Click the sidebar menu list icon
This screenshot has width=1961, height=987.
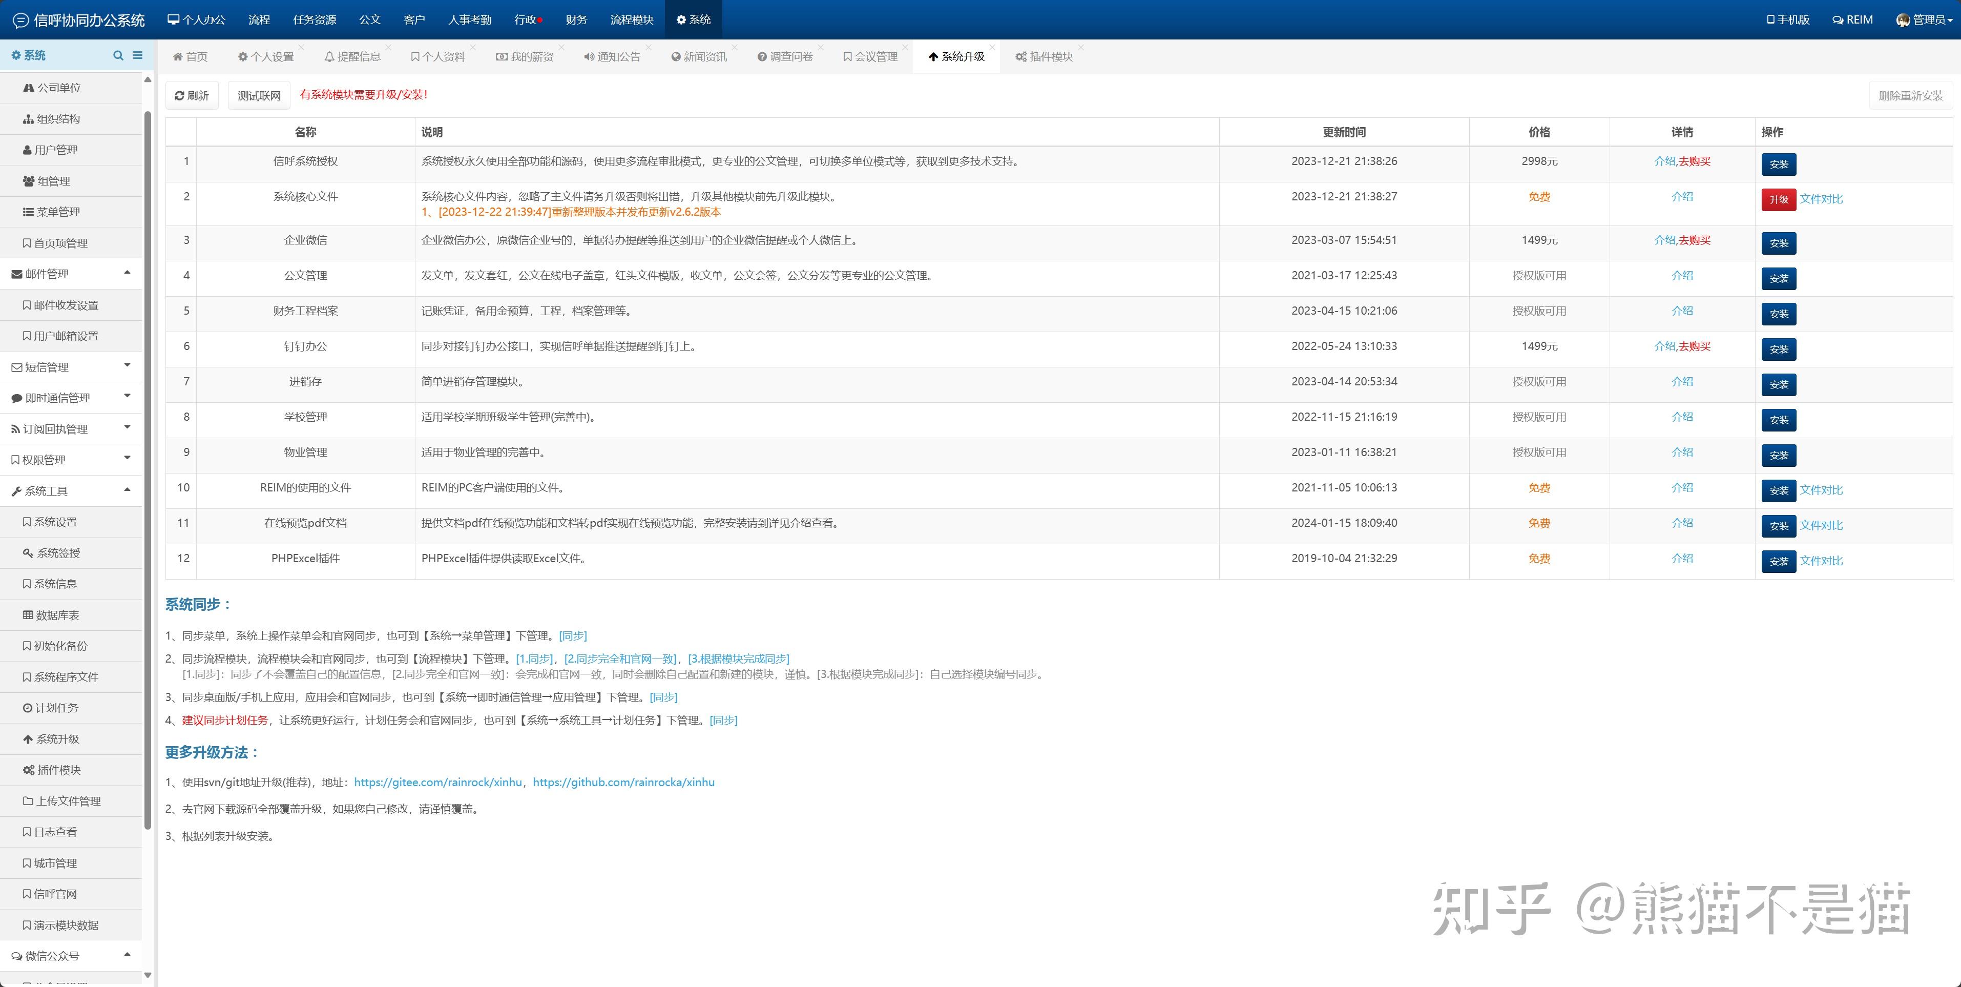[138, 55]
